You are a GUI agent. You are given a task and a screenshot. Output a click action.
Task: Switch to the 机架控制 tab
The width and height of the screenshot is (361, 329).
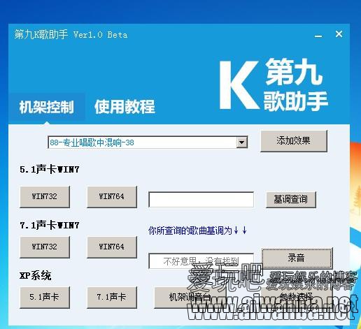(47, 107)
